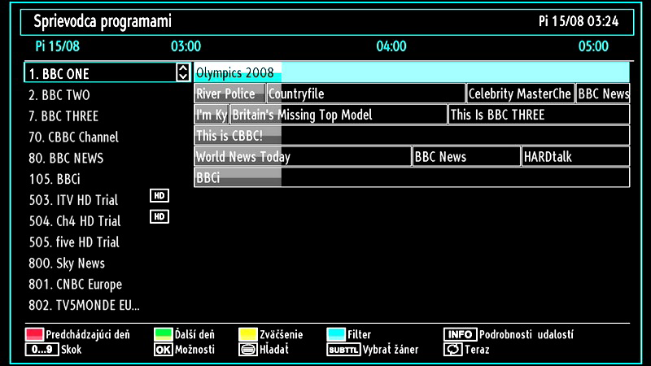Click the Pi 15/08 date label in the timeline
Viewport: 651px width, 366px height.
[x=57, y=46]
